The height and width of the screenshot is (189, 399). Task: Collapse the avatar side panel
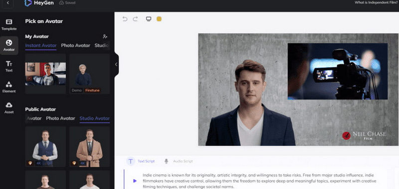click(x=116, y=65)
